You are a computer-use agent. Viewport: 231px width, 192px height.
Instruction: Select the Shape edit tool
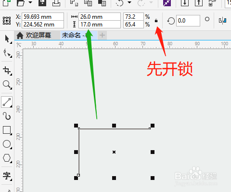click(x=7, y=53)
